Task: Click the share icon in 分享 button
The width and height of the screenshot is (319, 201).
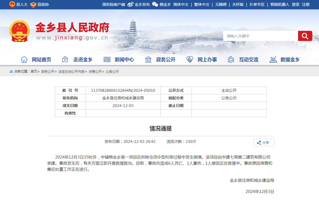Action: pos(259,143)
